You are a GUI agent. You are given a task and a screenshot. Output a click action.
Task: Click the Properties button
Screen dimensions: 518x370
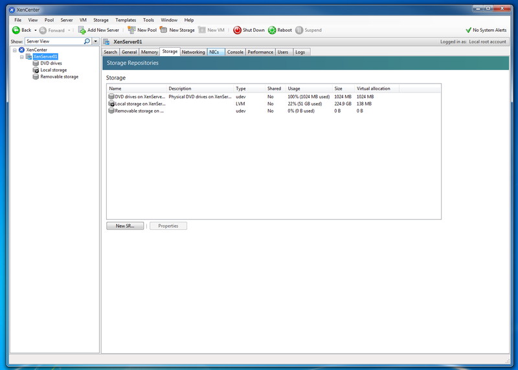pyautogui.click(x=168, y=226)
